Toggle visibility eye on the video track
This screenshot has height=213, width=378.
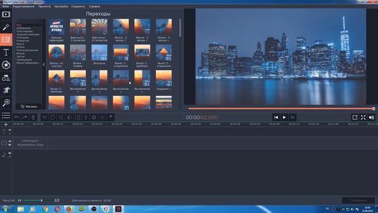[10, 141]
